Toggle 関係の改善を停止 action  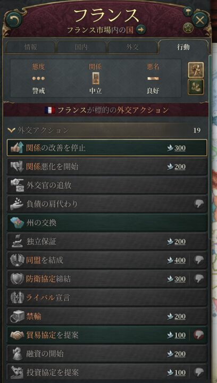tap(107, 148)
